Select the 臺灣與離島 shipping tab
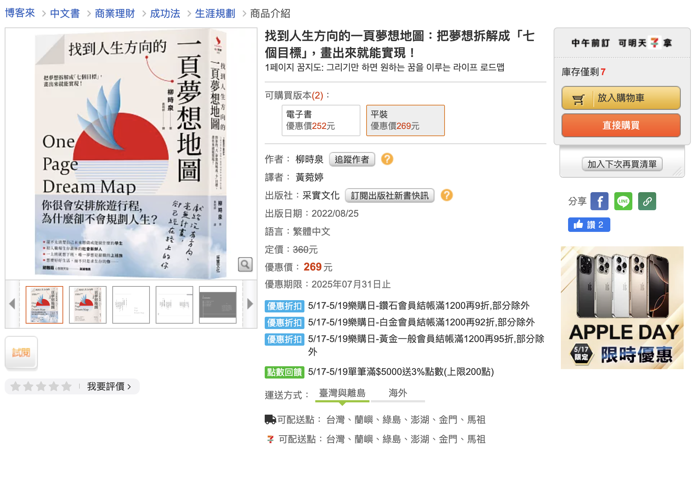697x497 pixels. (x=342, y=393)
